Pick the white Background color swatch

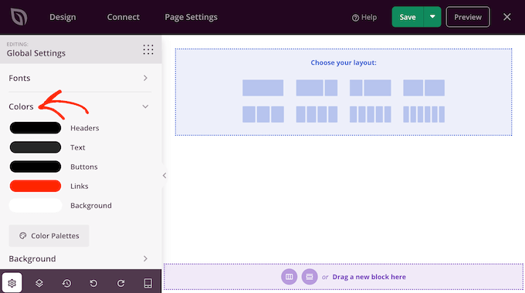[36, 205]
